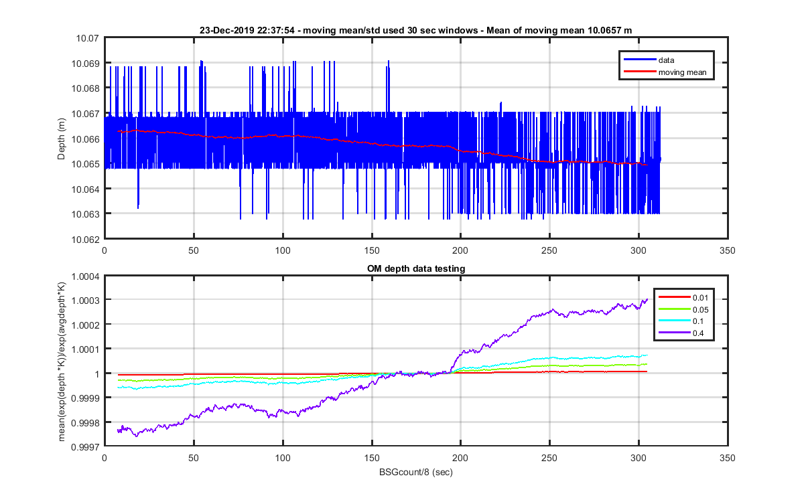
Task: Click the 1.0003 tick label in bottom plot
Action: [86, 300]
